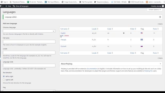Viewport: 165px width, 93px height.
Task: Open the Français language link
Action: pos(63,40)
